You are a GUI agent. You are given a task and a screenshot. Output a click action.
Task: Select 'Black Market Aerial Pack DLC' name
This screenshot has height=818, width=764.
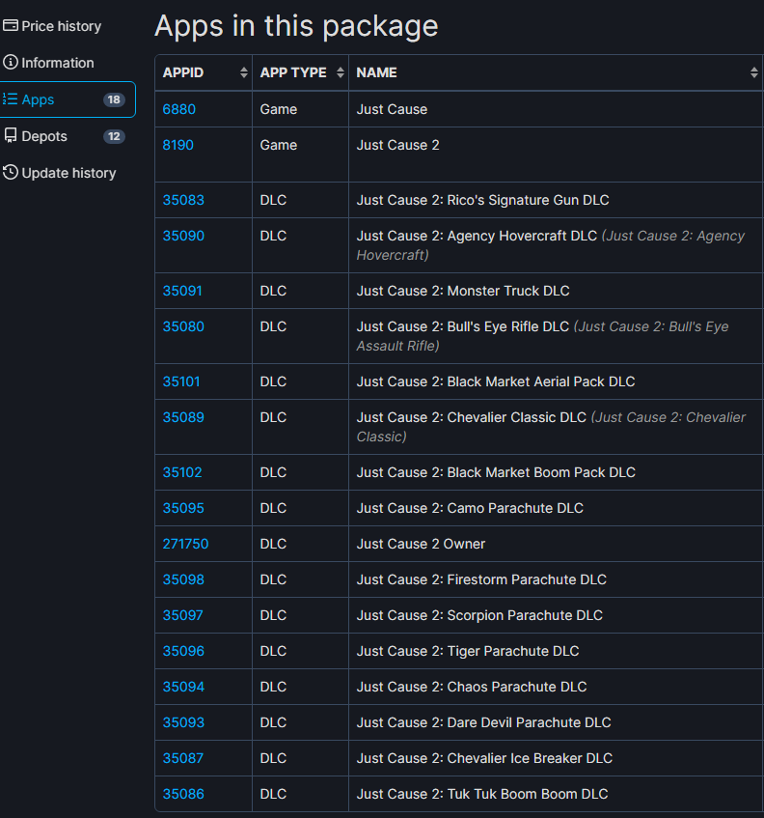pyautogui.click(x=496, y=381)
